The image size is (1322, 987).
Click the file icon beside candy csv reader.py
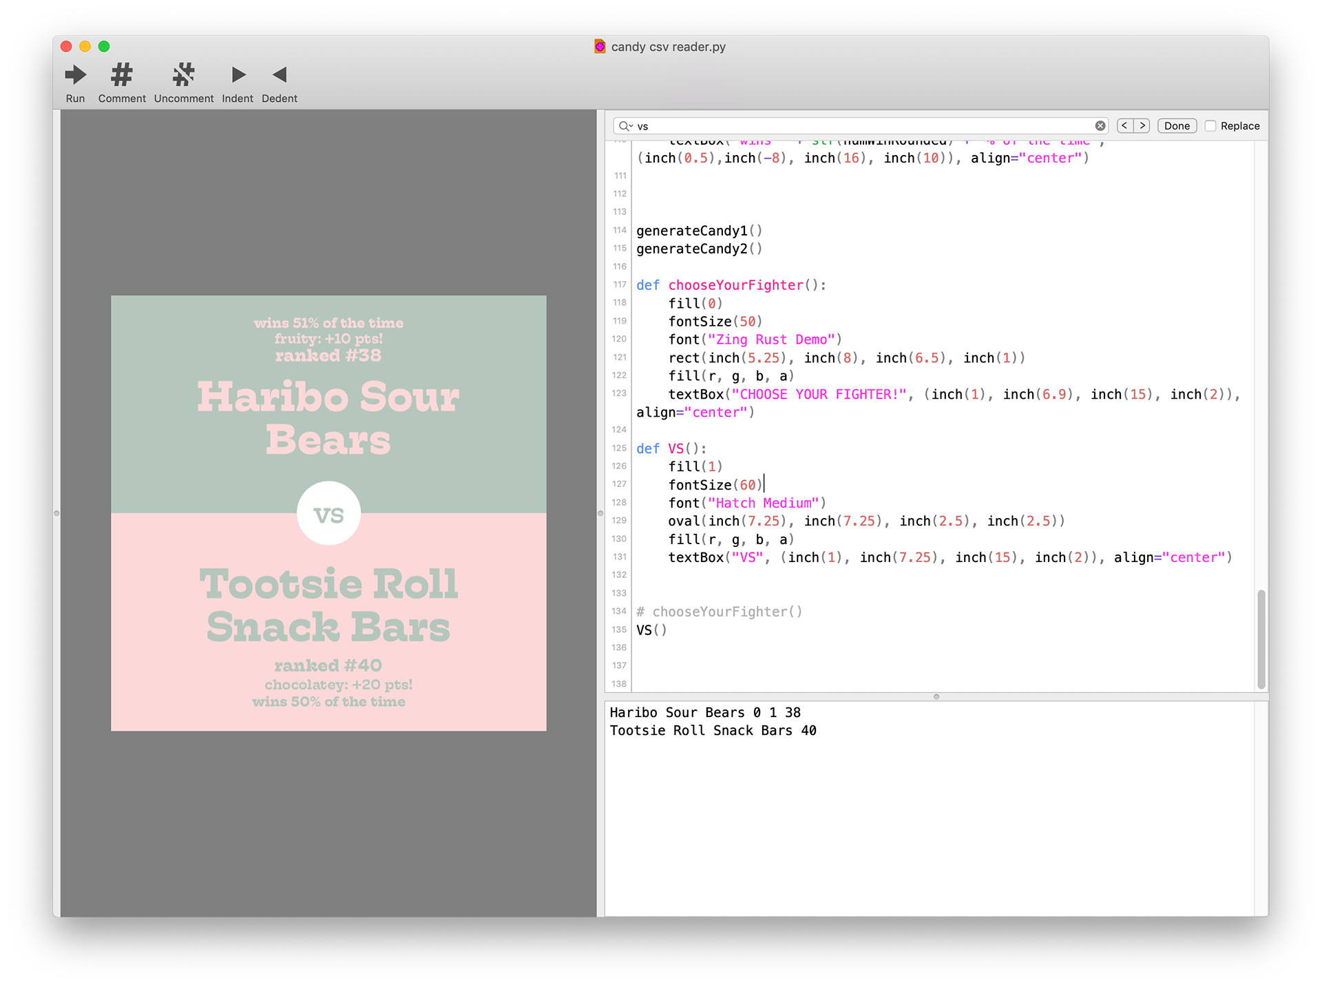click(600, 47)
